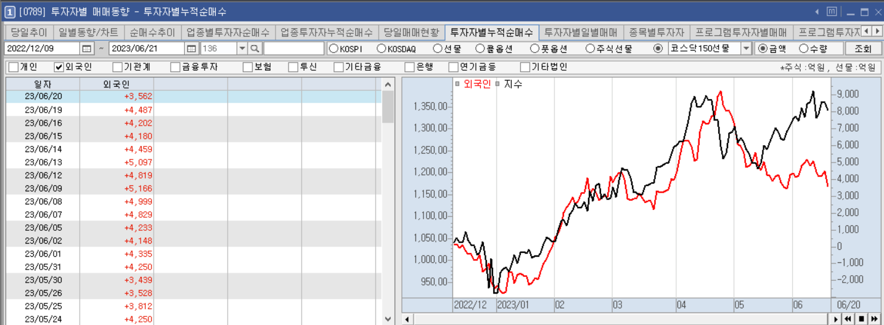Check the 보험 checkbox

tap(247, 67)
